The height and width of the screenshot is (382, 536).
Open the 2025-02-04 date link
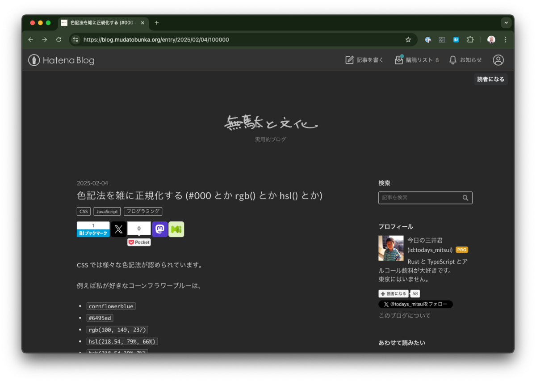(92, 183)
